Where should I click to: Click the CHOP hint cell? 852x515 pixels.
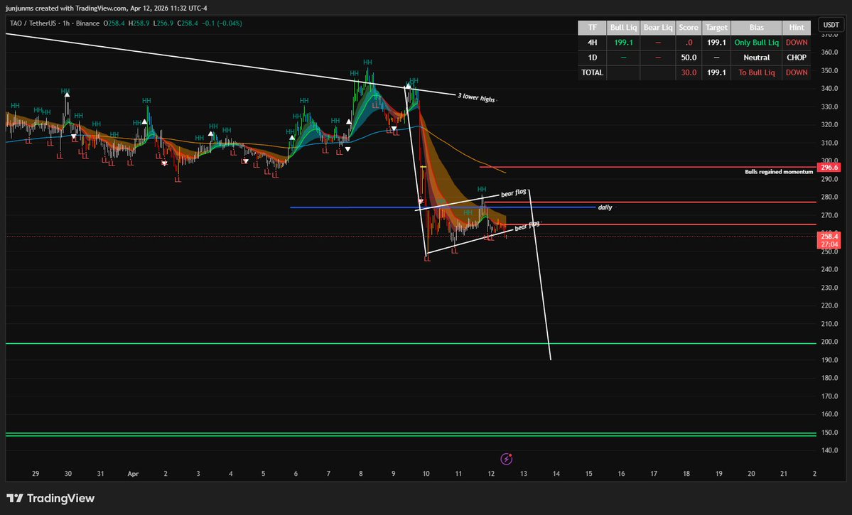[797, 58]
